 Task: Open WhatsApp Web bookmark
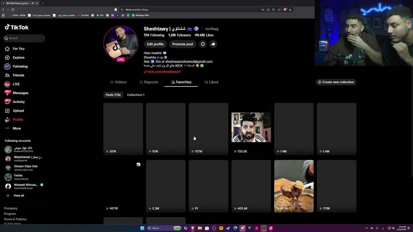[x=140, y=15]
